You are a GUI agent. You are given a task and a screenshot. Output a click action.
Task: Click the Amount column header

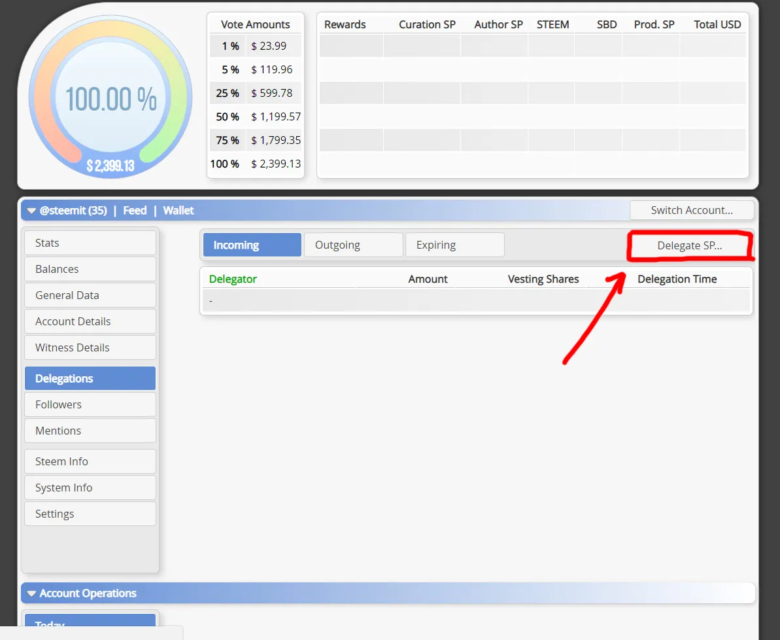pos(428,279)
